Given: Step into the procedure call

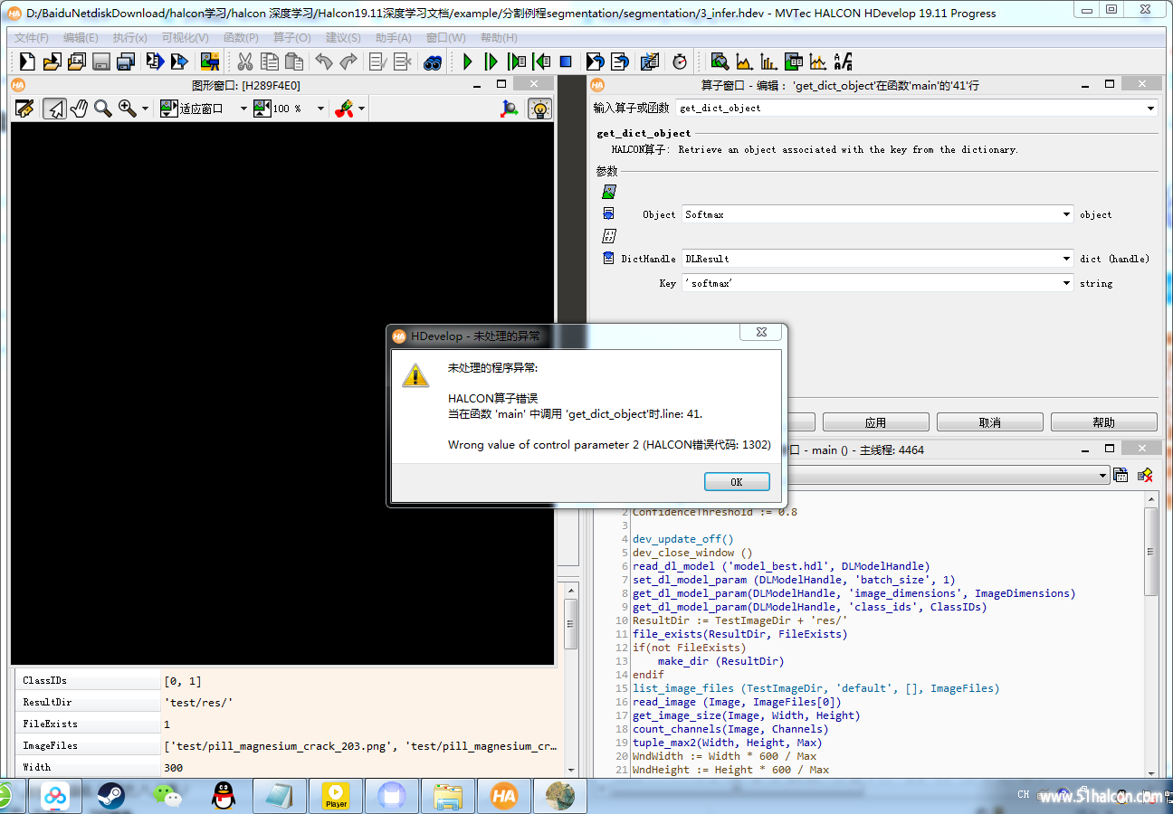Looking at the screenshot, I should 517,62.
